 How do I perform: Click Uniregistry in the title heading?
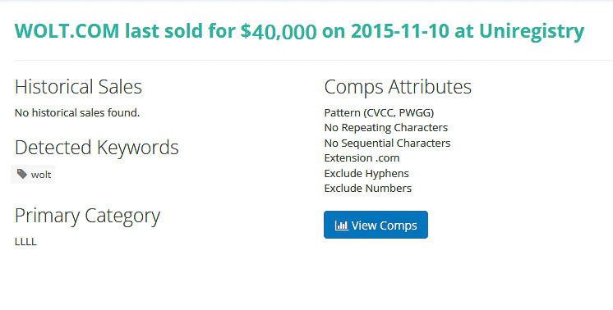tap(532, 32)
